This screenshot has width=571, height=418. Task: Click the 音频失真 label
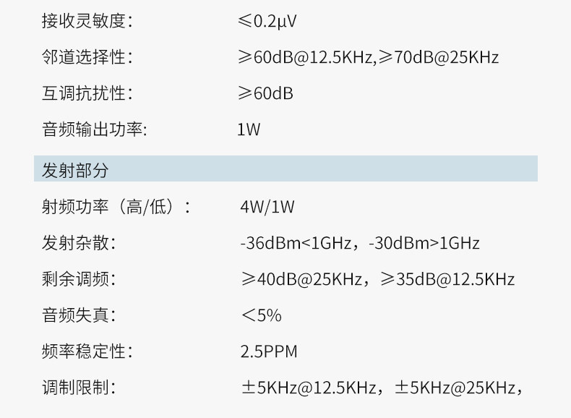coord(79,316)
